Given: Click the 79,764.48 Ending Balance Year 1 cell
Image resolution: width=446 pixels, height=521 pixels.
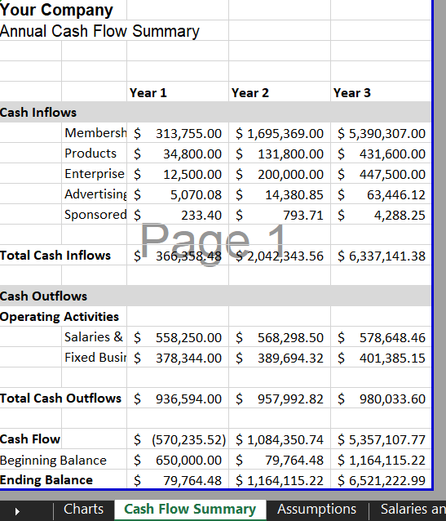Looking at the screenshot, I should coord(178,480).
